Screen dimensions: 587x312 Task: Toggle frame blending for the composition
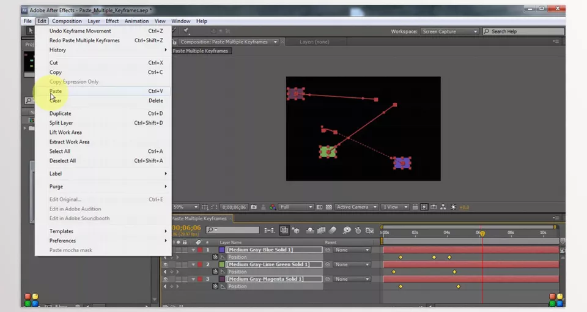coord(321,231)
